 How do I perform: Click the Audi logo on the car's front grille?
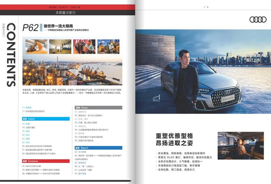pyautogui.click(x=227, y=92)
